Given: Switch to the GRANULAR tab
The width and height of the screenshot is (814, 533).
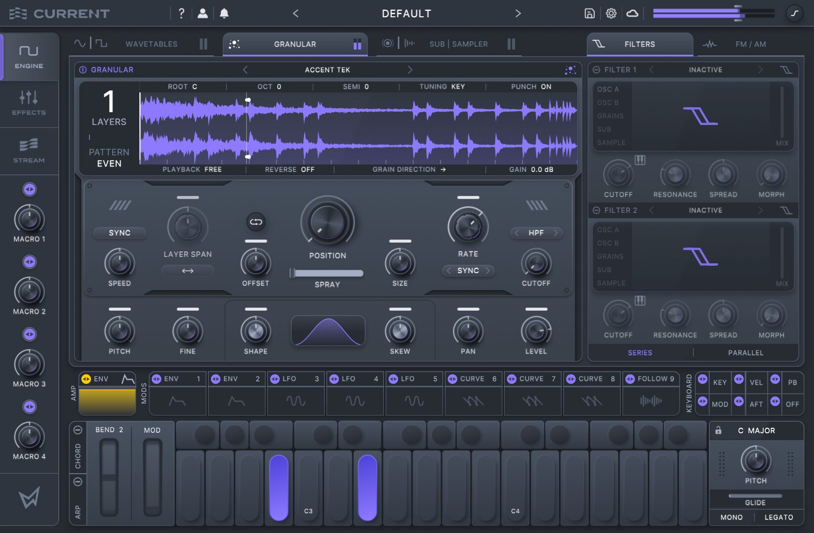Looking at the screenshot, I should 295,44.
